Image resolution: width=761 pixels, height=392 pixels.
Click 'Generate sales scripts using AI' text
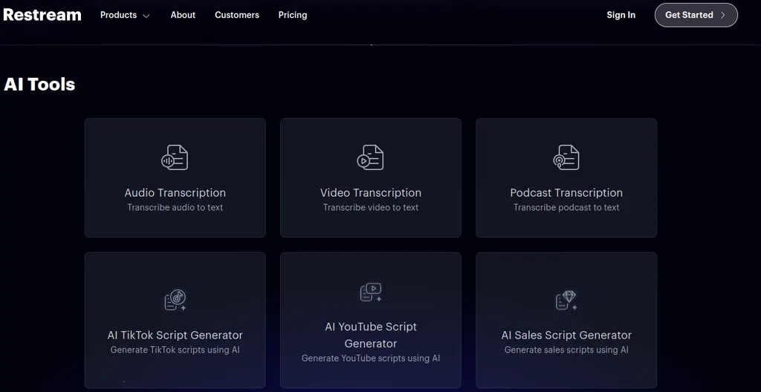566,350
